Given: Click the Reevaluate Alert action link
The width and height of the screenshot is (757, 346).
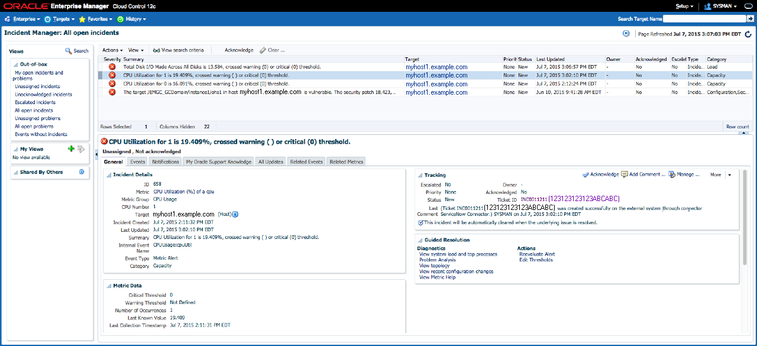Looking at the screenshot, I should (537, 254).
